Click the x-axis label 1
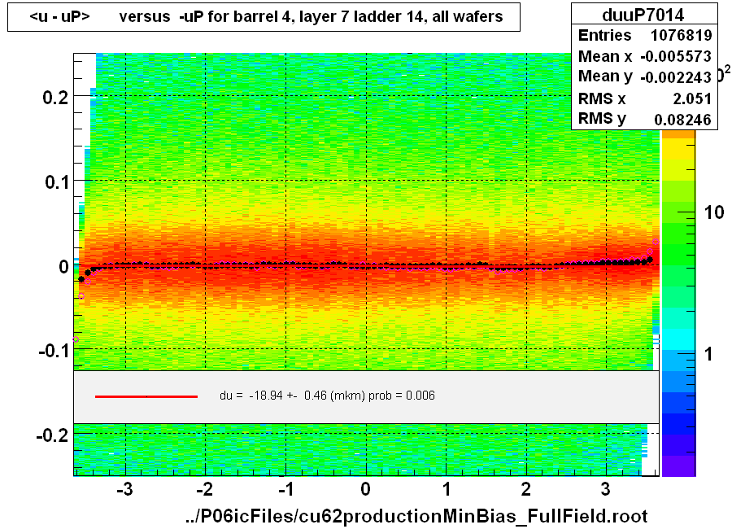The height and width of the screenshot is (529, 732). point(447,489)
